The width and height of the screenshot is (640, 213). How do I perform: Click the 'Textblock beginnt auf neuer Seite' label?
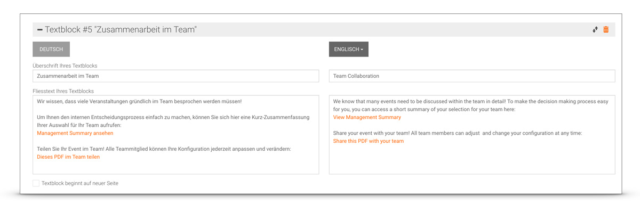(x=80, y=183)
